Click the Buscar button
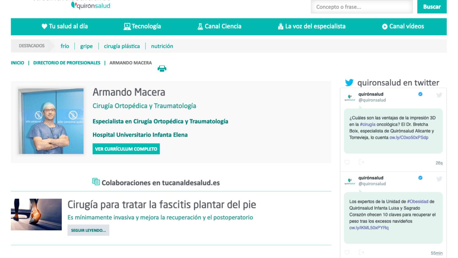The width and height of the screenshot is (458, 258). coord(432,7)
